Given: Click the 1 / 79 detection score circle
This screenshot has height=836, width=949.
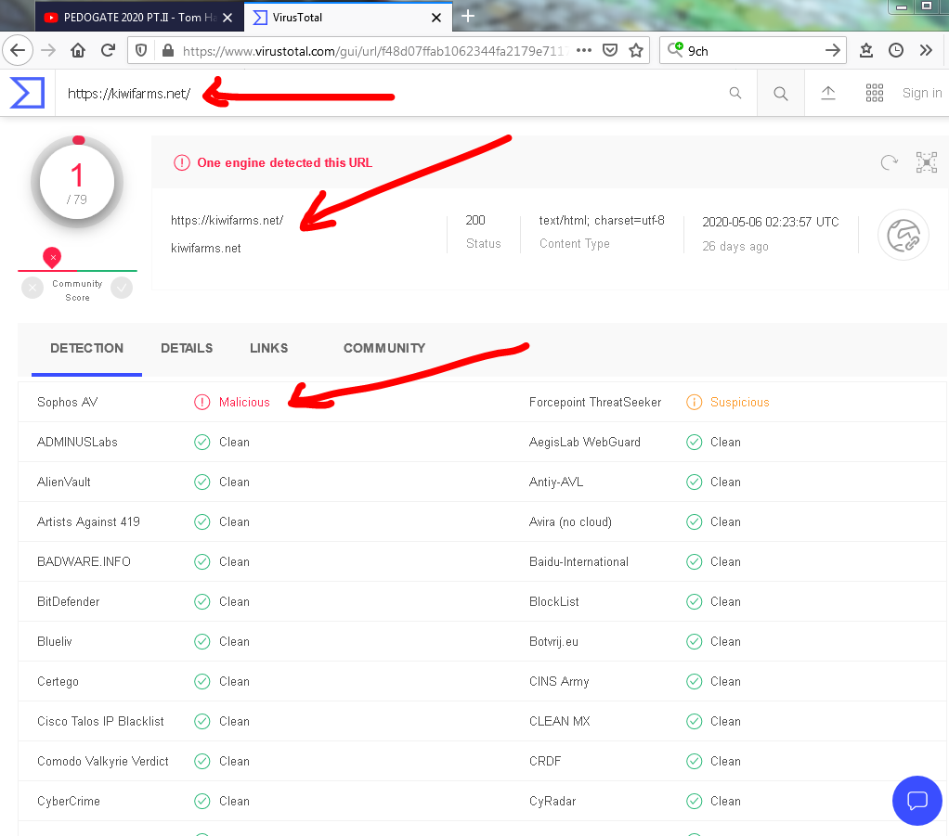Looking at the screenshot, I should [x=77, y=182].
